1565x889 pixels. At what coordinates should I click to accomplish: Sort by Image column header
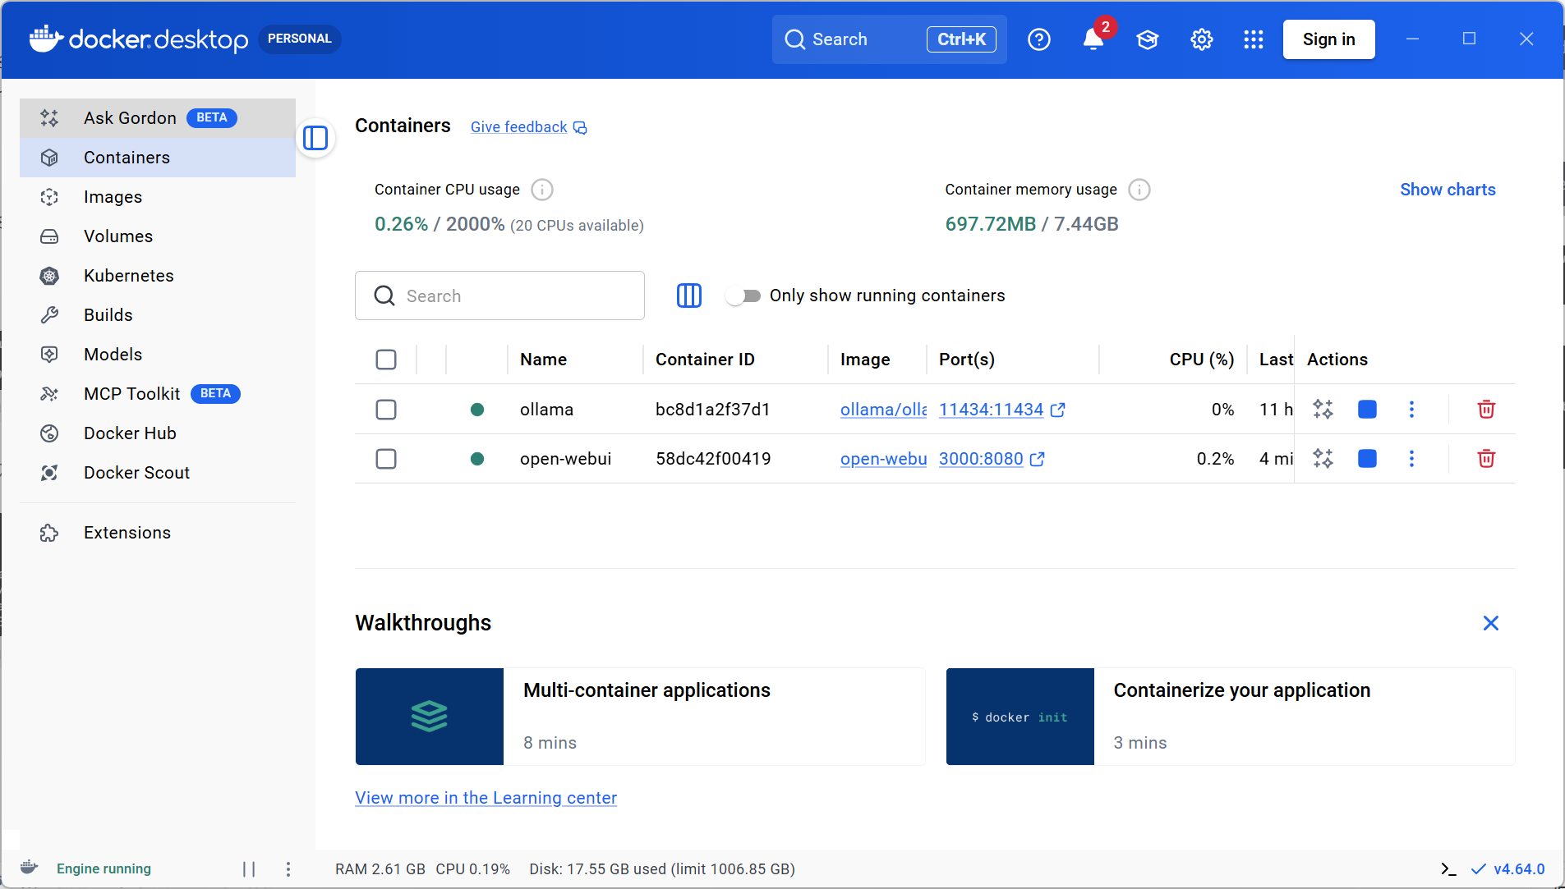tap(865, 360)
